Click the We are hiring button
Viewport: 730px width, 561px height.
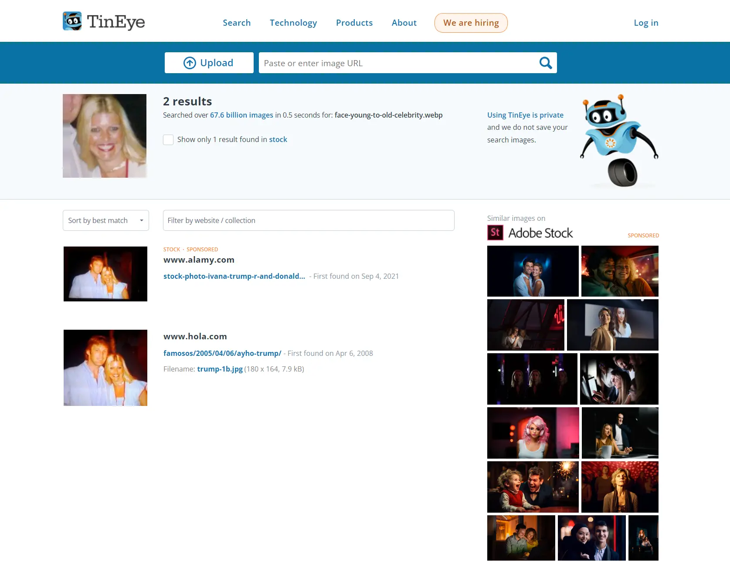(x=471, y=23)
